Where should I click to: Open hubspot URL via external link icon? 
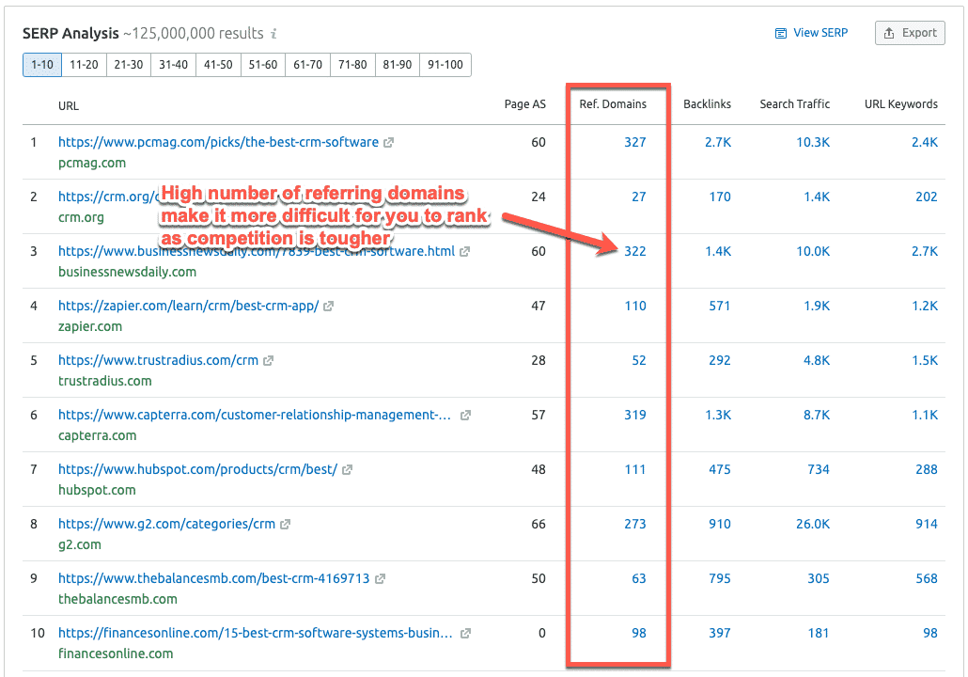348,470
